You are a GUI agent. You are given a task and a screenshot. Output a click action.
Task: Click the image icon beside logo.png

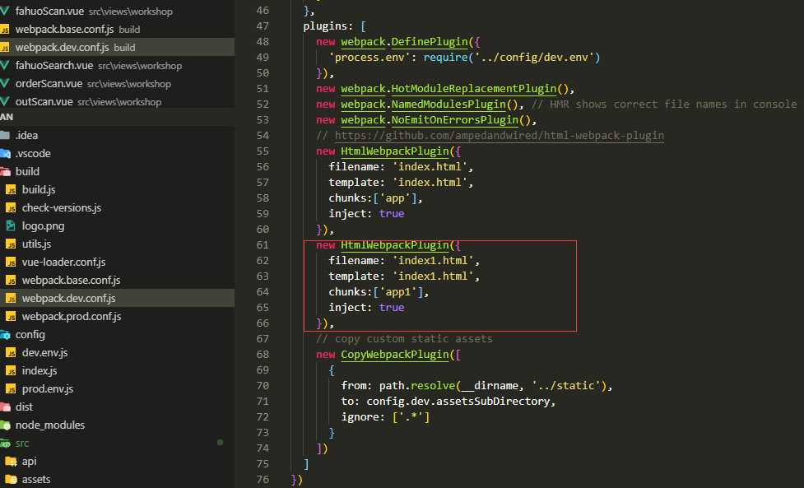[x=11, y=225]
